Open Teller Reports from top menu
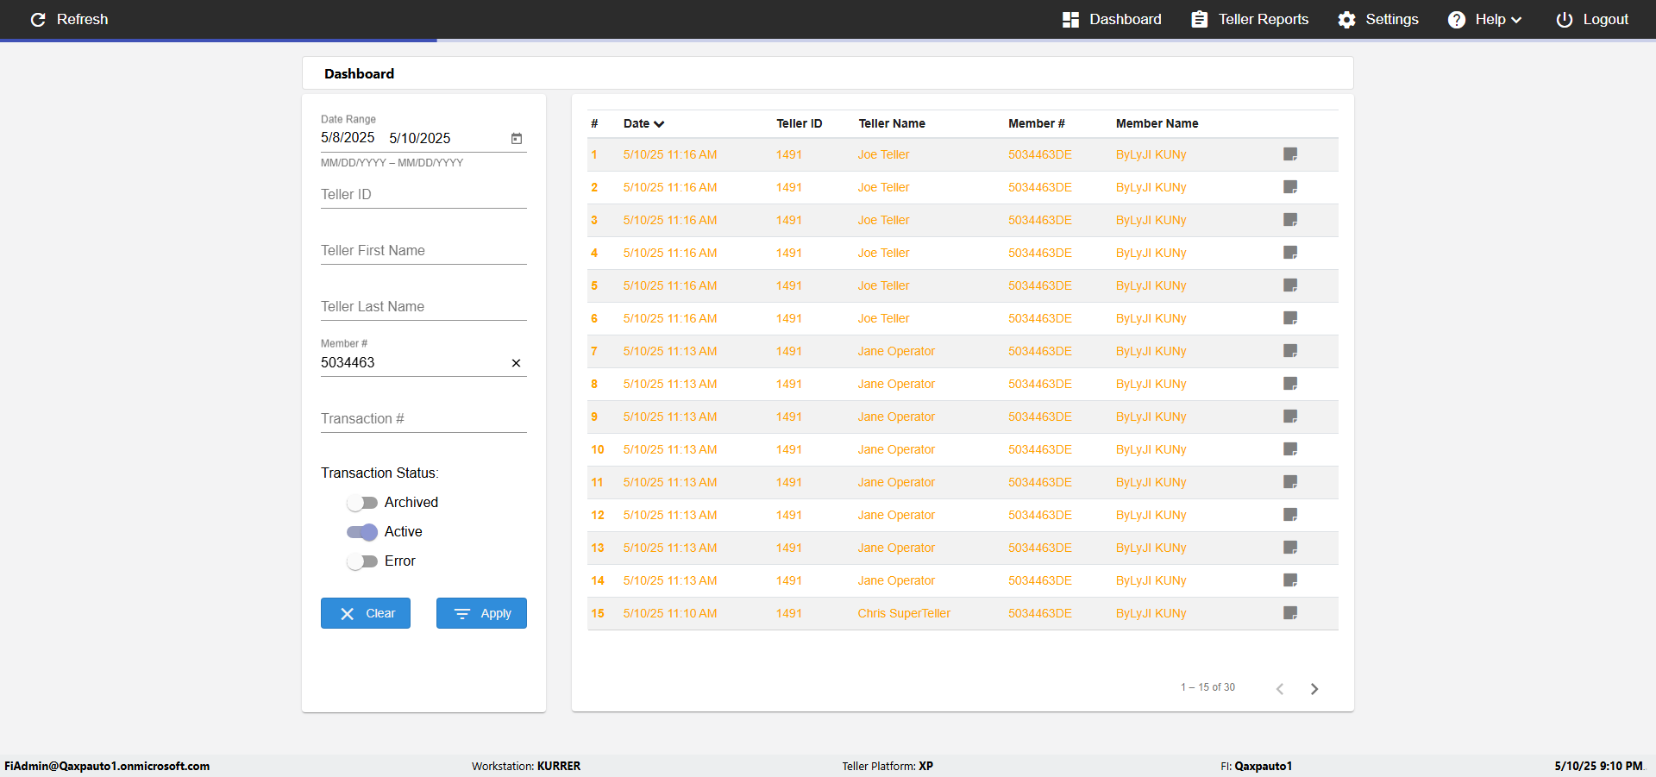The width and height of the screenshot is (1656, 777). (x=1250, y=19)
